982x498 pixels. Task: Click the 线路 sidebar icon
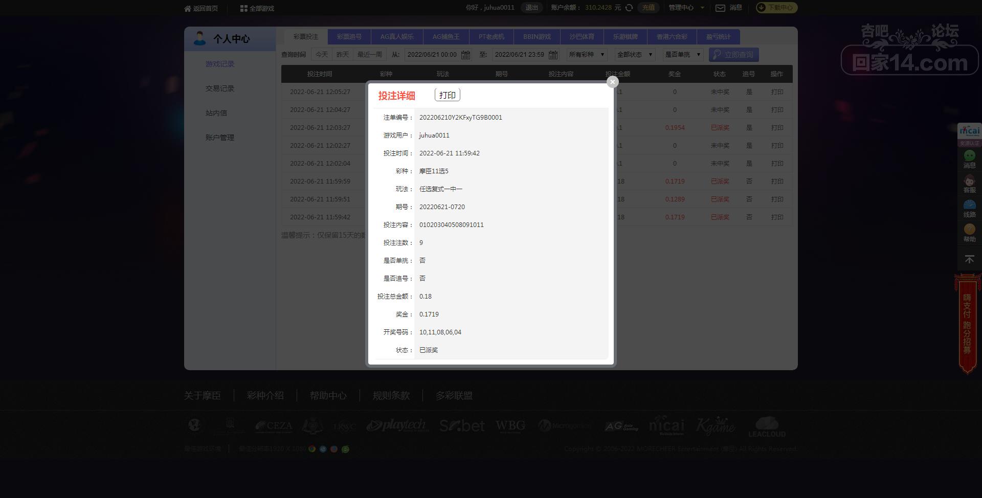[x=969, y=209]
